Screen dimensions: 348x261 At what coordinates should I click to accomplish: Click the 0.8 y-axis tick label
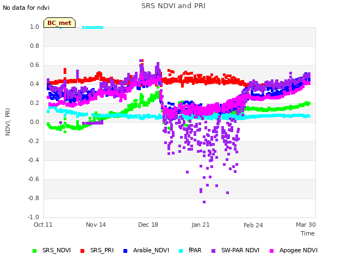34,46
